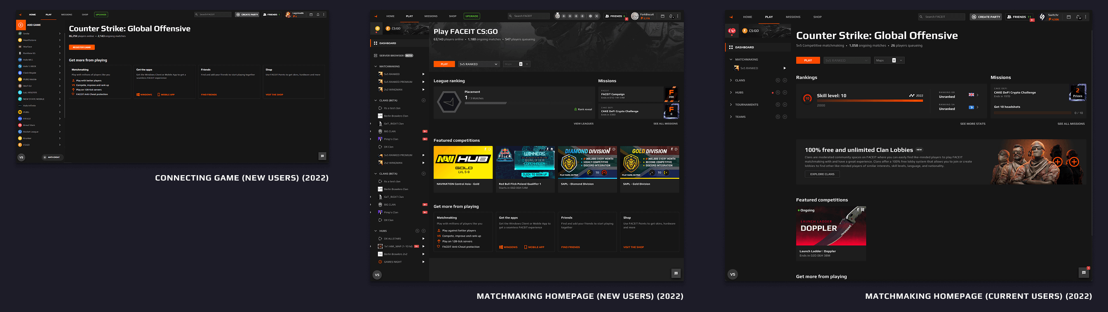Open the VIEW LEAGUES link
The image size is (1108, 312).
(x=583, y=124)
